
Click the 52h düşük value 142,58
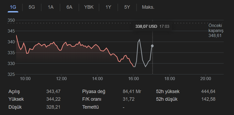point(208,99)
